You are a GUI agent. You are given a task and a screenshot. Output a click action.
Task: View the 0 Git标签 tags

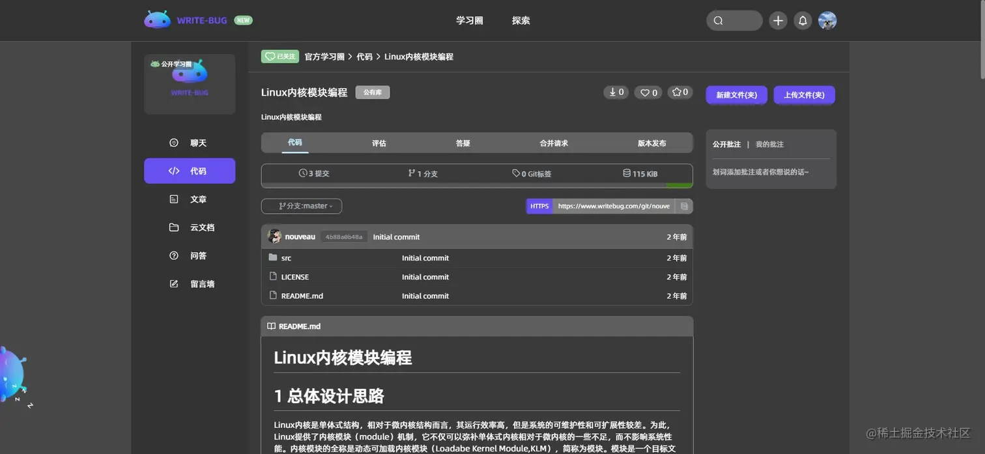click(x=532, y=174)
